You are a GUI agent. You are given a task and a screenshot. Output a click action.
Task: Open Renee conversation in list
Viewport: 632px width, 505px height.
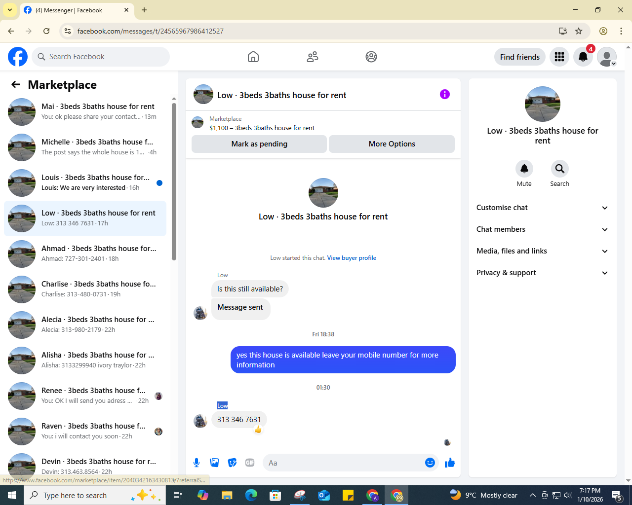tap(85, 396)
